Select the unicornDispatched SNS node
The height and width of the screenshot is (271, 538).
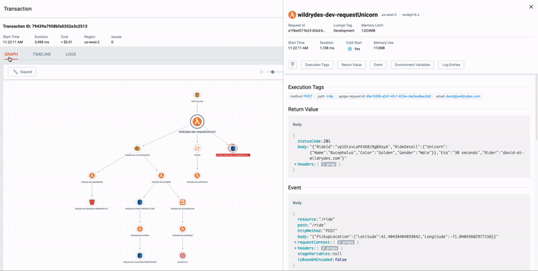click(138, 148)
